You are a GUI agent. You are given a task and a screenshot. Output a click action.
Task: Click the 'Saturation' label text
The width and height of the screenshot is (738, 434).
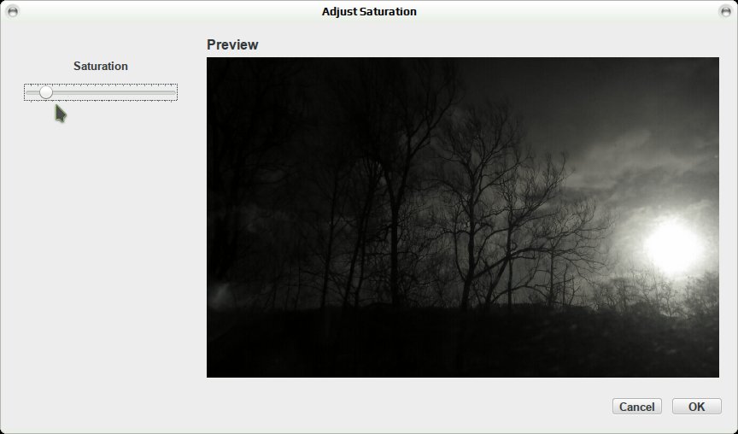[x=100, y=67]
